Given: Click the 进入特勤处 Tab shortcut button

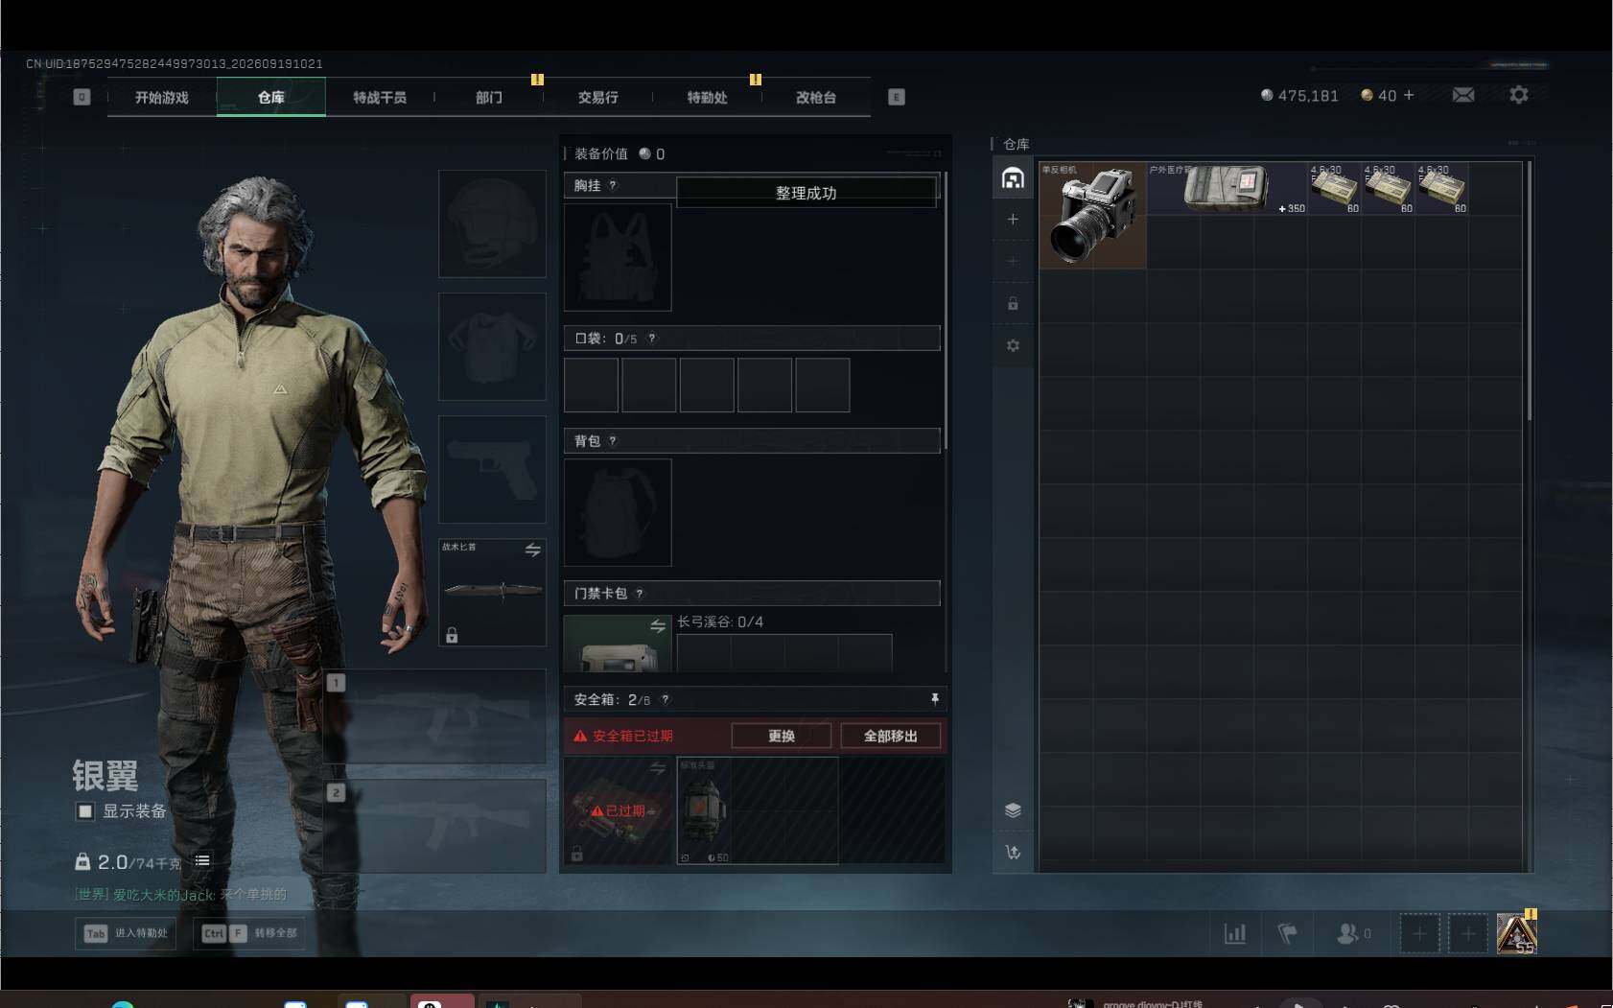Looking at the screenshot, I should [x=126, y=933].
